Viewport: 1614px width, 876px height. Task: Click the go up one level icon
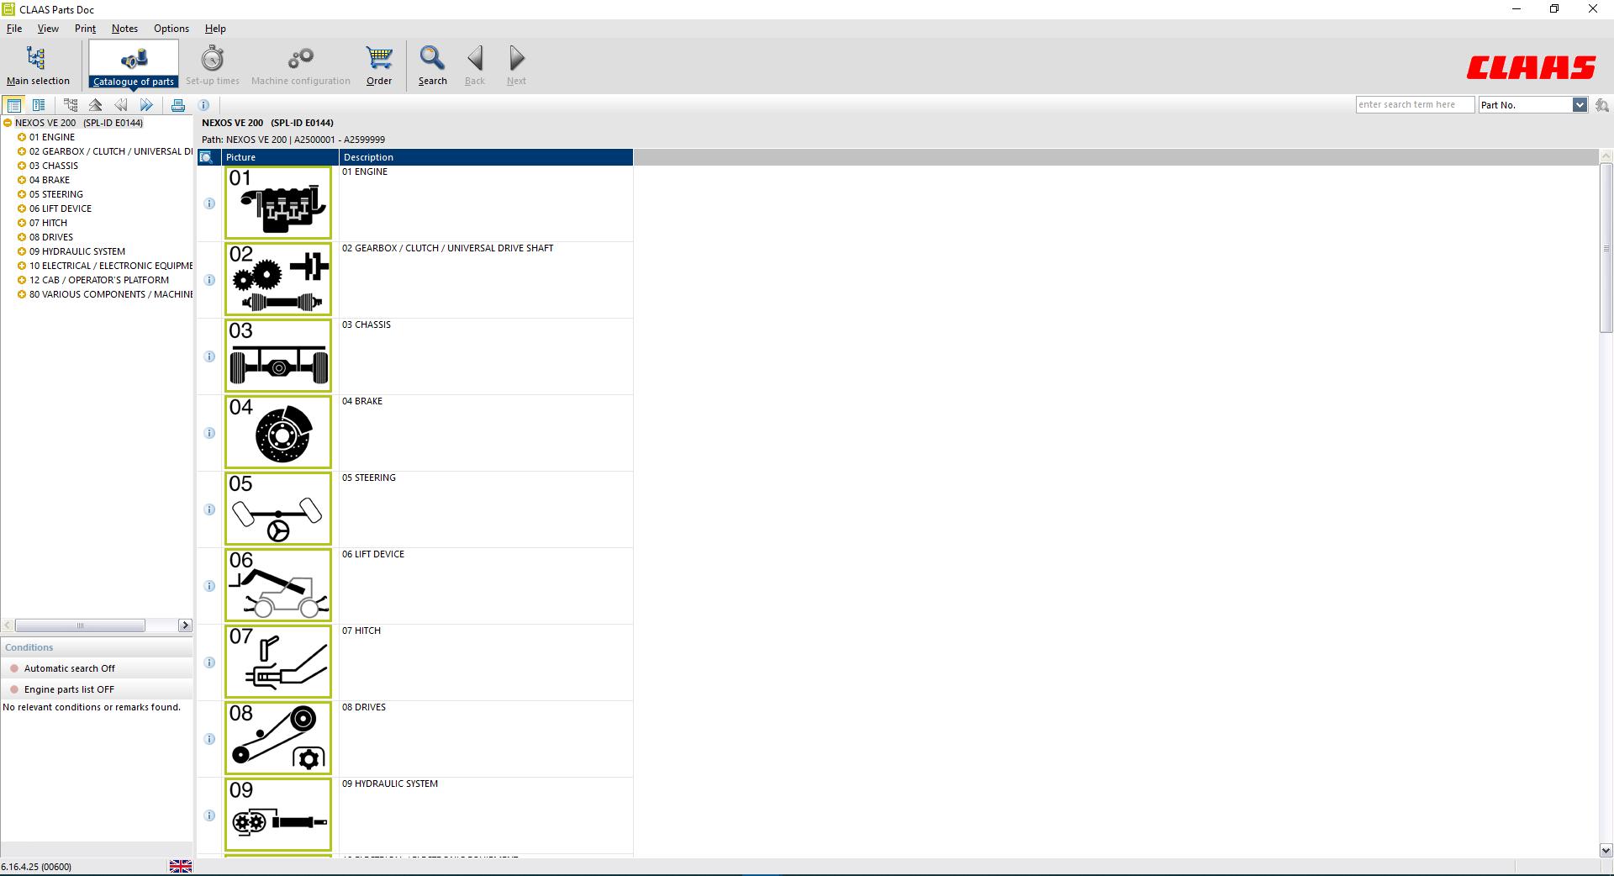[96, 105]
